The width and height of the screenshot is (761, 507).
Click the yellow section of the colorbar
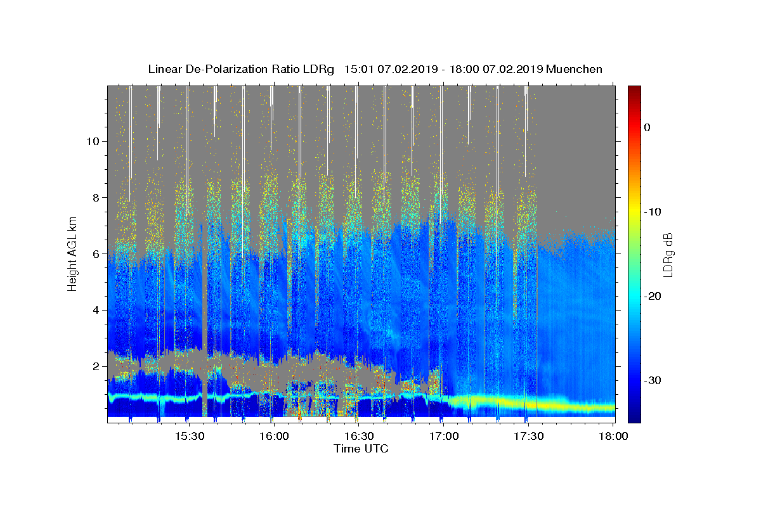click(634, 210)
